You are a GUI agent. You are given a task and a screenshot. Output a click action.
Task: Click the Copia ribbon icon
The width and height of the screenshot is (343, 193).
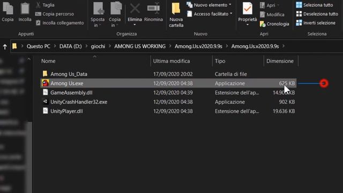tap(8, 9)
